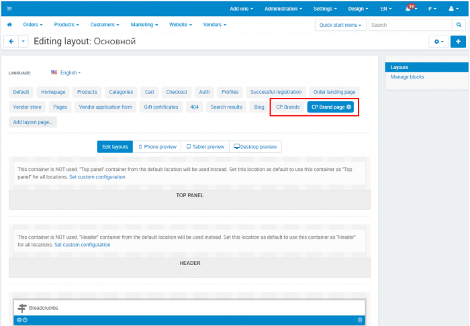470x326 pixels.
Task: Select the Gift certificates tab
Action: (161, 107)
